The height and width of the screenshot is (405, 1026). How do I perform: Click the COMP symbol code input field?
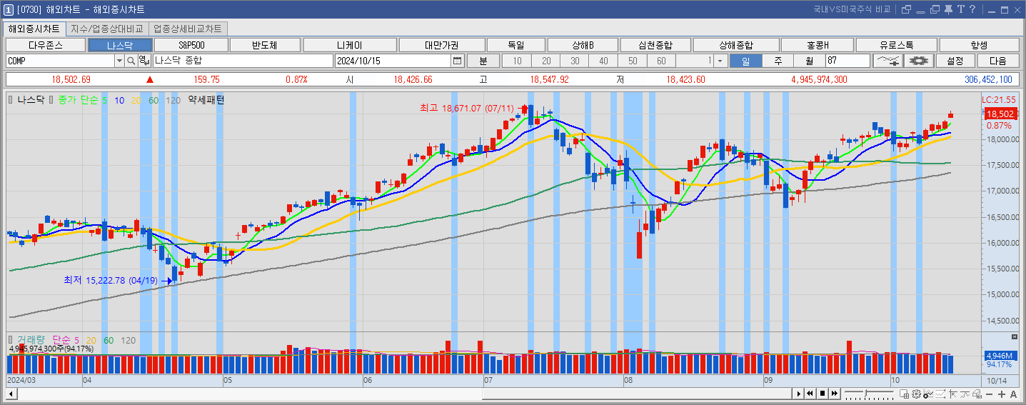[x=60, y=61]
